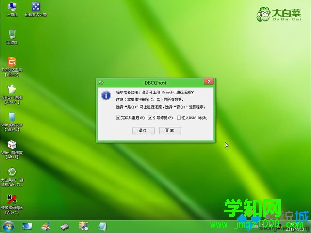Uncheck the 完成后重启 checkbox
Screen dimensions: 311x233
click(x=118, y=118)
